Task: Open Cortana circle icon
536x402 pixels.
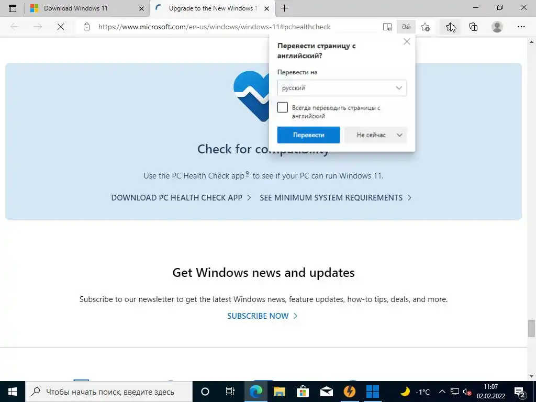Action: pos(205,392)
